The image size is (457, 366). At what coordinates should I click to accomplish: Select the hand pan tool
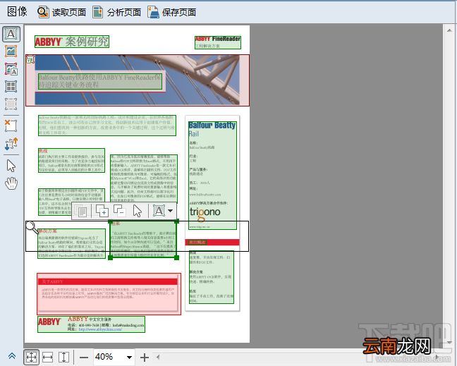11,183
